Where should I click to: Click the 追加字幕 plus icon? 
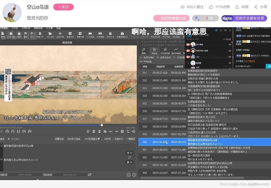point(60,34)
